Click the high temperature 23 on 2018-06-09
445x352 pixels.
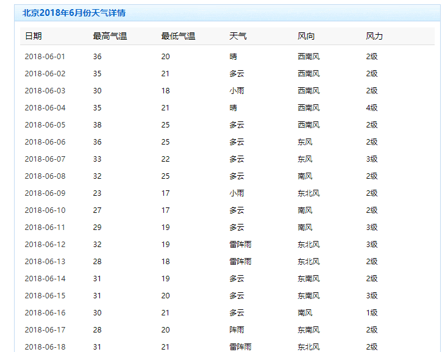97,193
